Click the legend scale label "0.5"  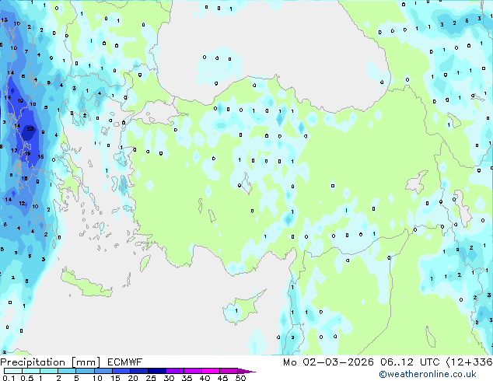[27, 378]
